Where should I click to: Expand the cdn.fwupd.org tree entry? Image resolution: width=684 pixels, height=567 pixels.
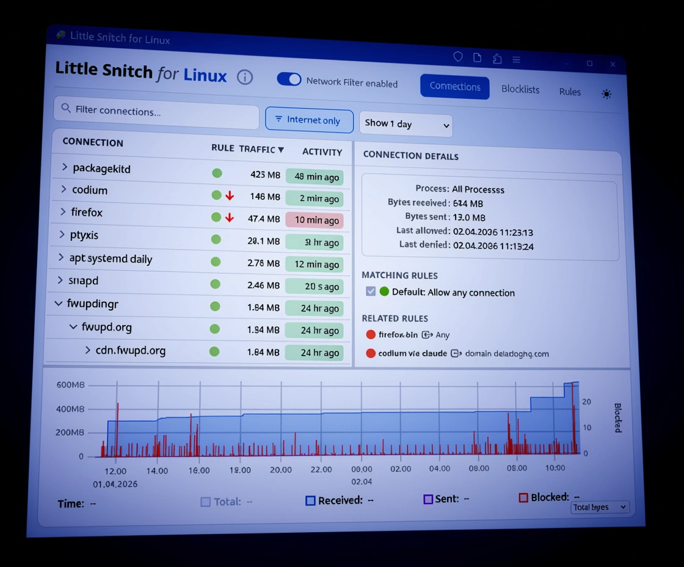[x=88, y=350]
